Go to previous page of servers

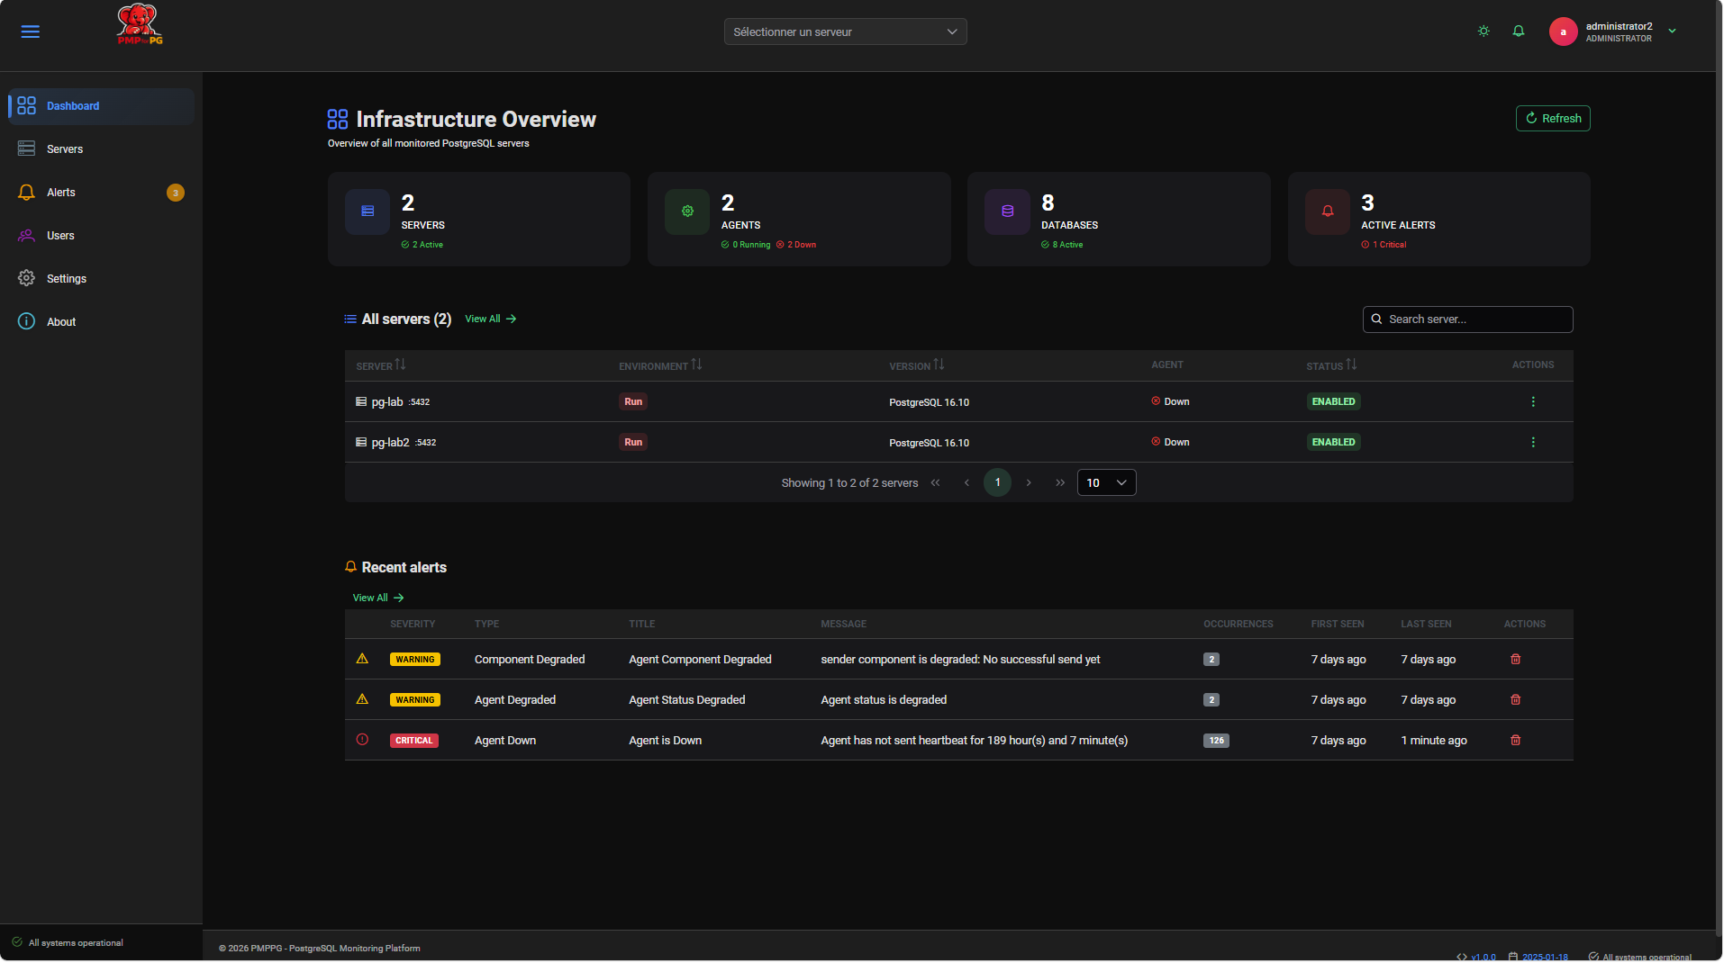point(966,483)
